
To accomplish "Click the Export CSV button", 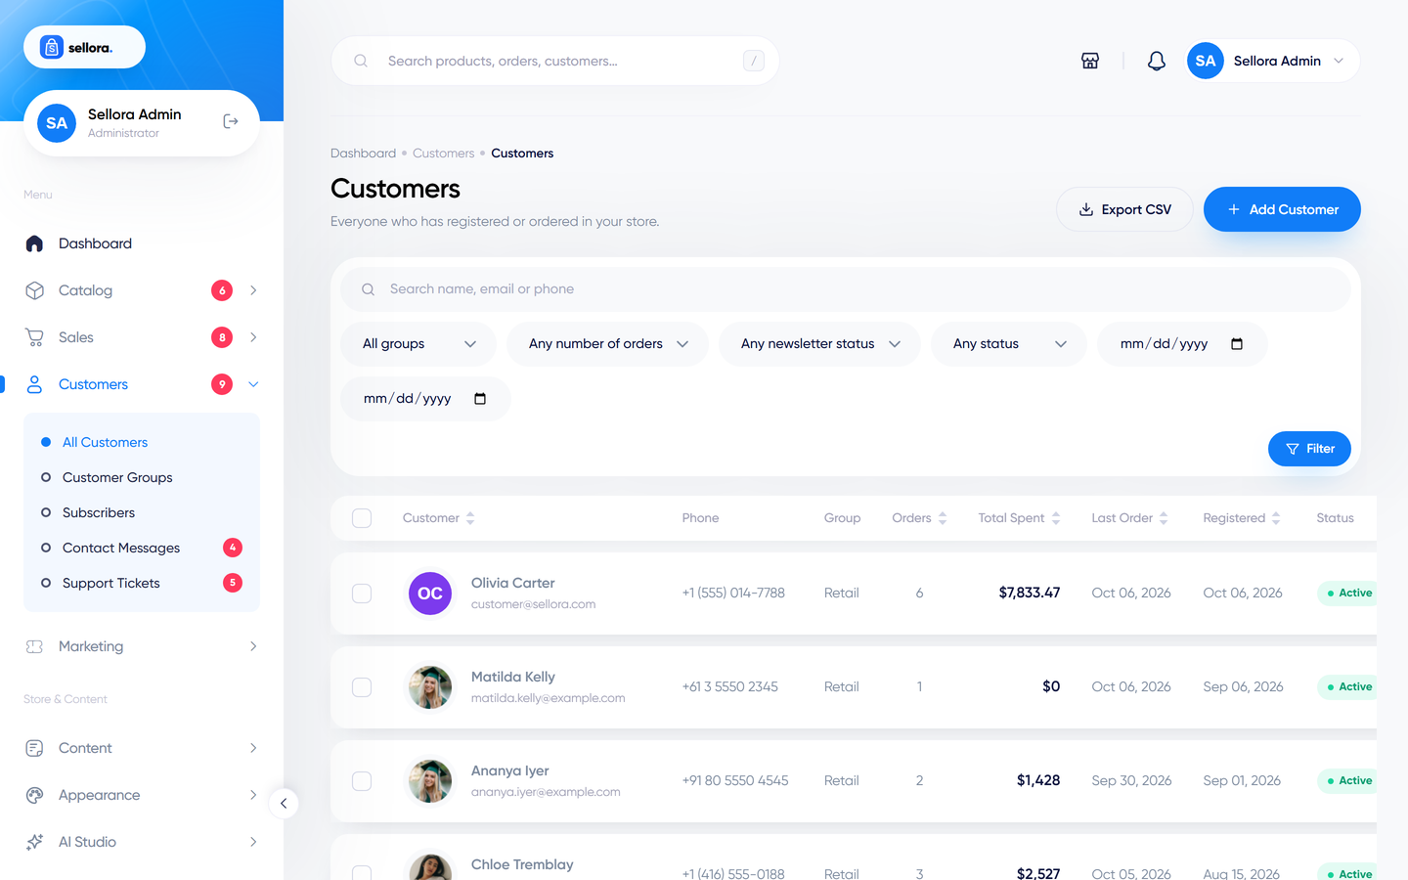I will [x=1124, y=209].
